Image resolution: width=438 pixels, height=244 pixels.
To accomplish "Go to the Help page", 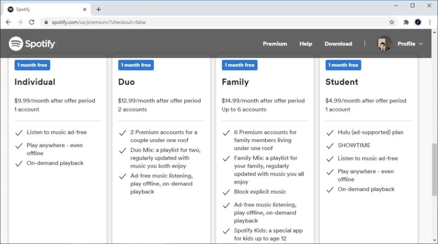I will 306,44.
